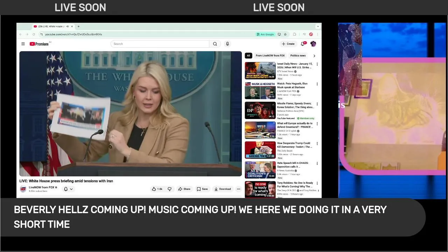Open the browser extensions puzzle icon

coord(294,34)
